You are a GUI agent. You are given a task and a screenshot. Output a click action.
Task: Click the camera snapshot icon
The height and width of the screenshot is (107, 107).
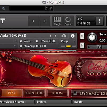64,36
